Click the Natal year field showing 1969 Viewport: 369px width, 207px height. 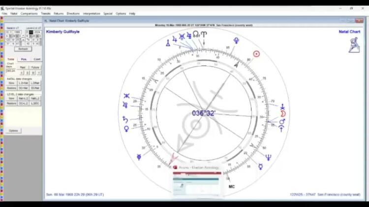[17, 32]
